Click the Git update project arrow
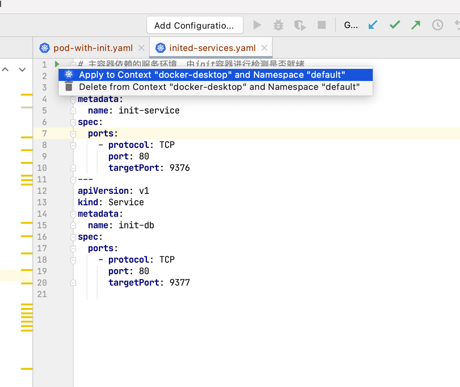This screenshot has width=460, height=387. click(x=373, y=25)
